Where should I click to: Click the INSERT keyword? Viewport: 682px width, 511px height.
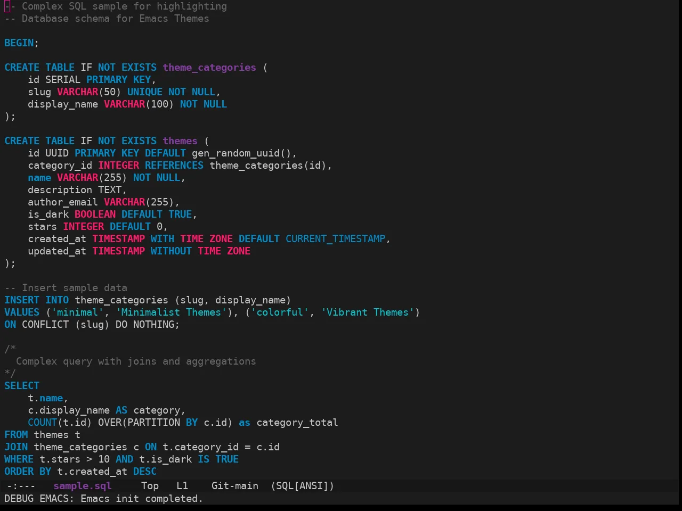22,300
